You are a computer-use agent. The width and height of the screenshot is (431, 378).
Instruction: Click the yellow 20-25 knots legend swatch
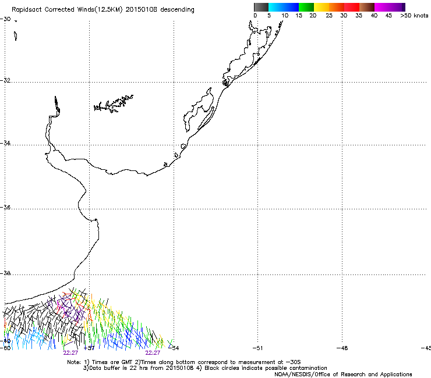[x=322, y=7]
